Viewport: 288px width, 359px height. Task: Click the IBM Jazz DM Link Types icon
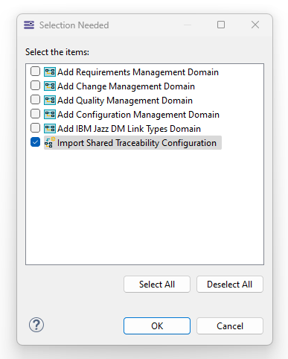[x=50, y=129]
